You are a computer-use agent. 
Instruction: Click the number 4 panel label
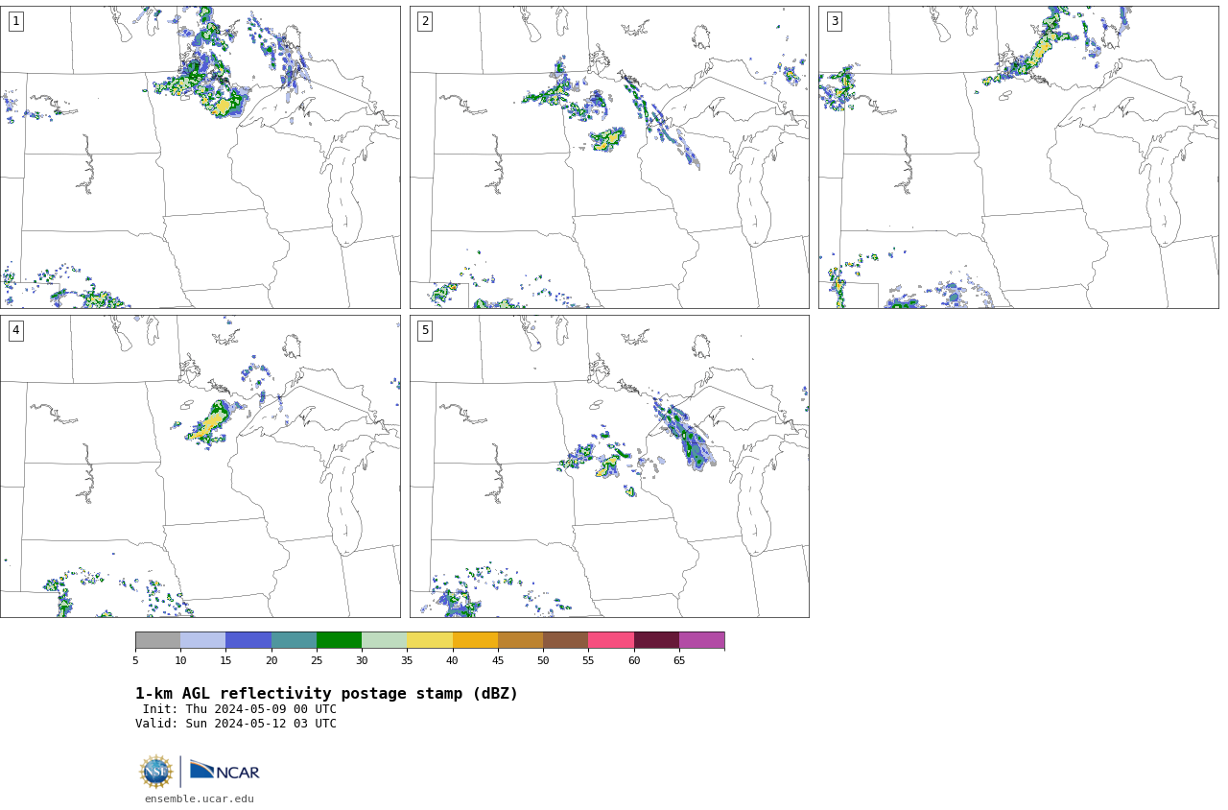[x=15, y=330]
